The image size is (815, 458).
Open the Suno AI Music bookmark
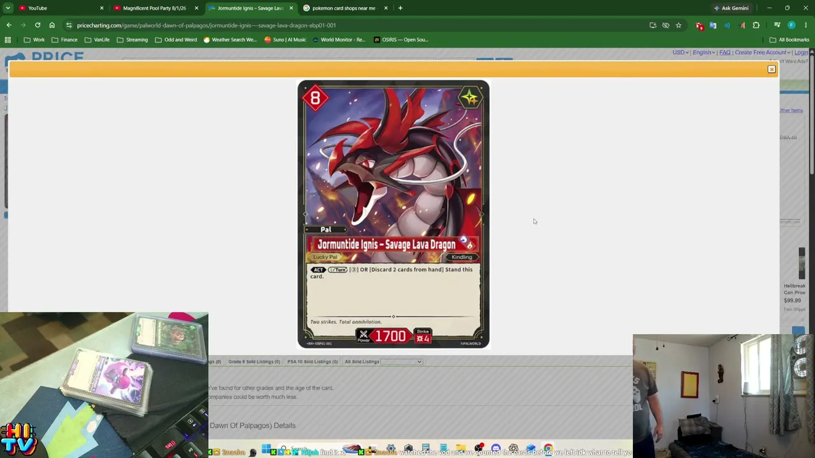point(285,39)
